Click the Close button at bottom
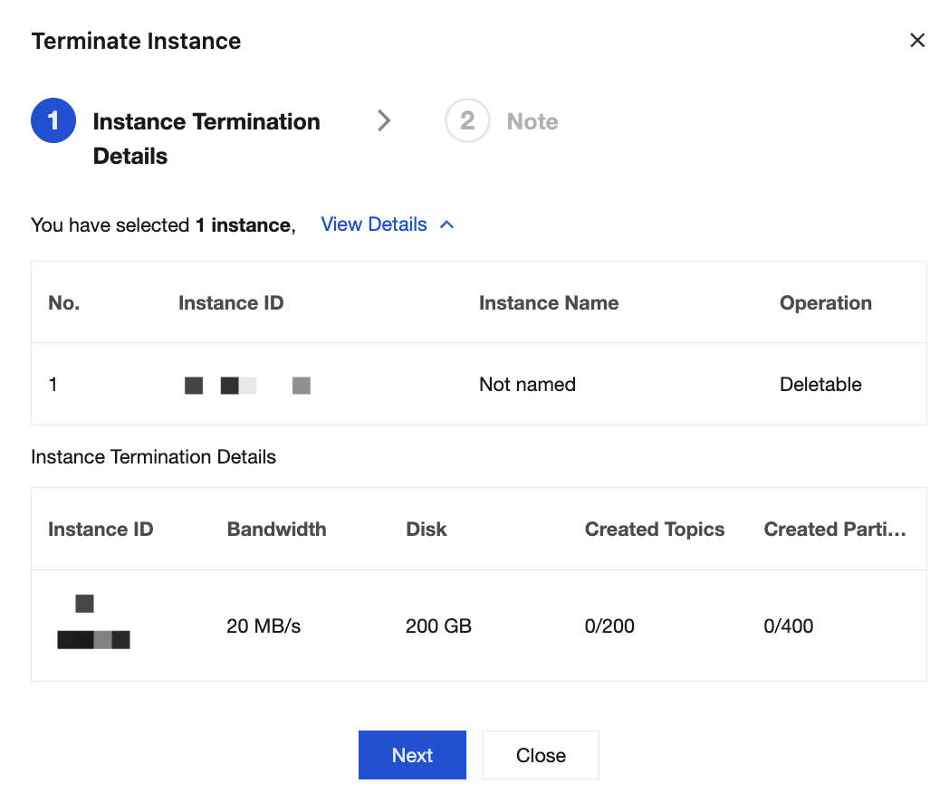This screenshot has width=949, height=793. pos(541,755)
